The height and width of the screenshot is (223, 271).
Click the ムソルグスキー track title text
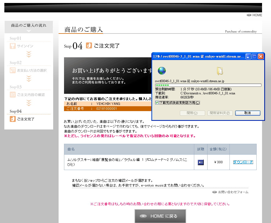(127, 162)
